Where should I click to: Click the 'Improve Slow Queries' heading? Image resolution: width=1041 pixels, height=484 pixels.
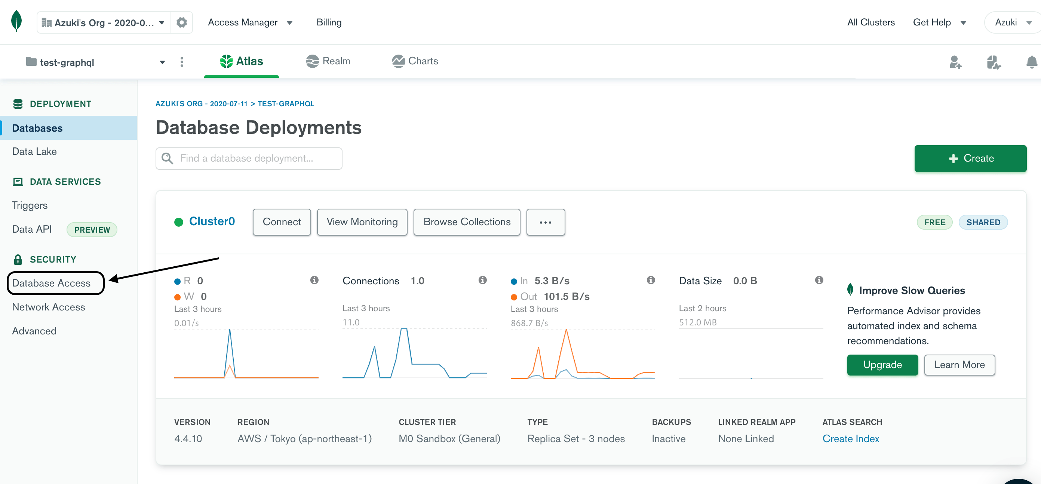[x=912, y=290]
